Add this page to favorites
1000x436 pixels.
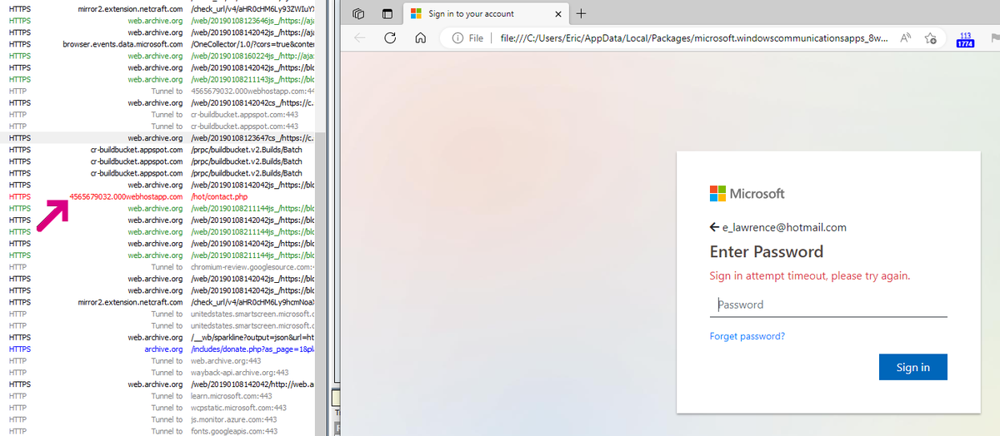pyautogui.click(x=931, y=38)
